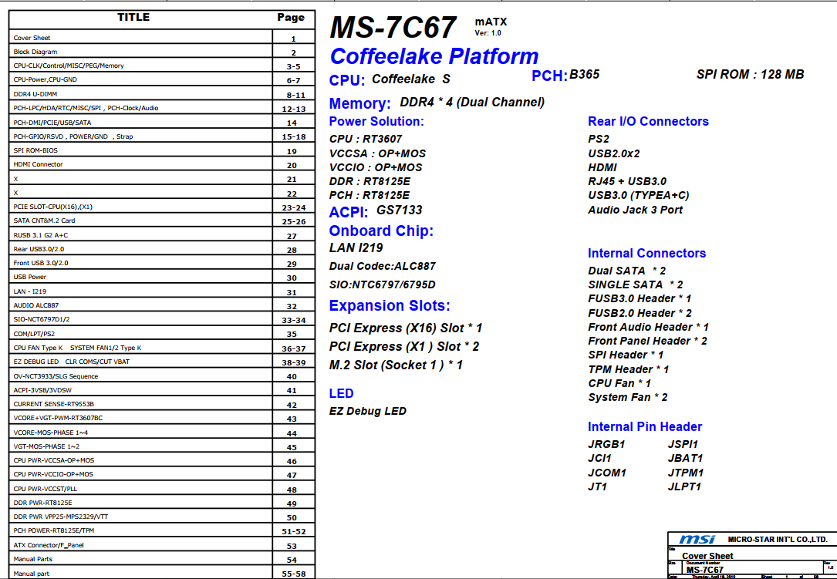The height and width of the screenshot is (579, 837).
Task: Click 'VGT-MOS-PHASE 1~2' row
Action: [162, 446]
